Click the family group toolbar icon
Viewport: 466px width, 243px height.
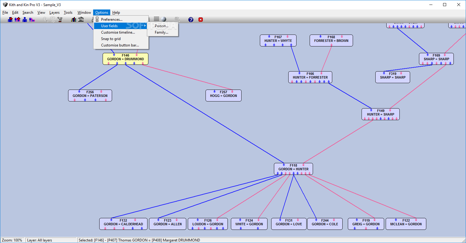tap(32, 20)
